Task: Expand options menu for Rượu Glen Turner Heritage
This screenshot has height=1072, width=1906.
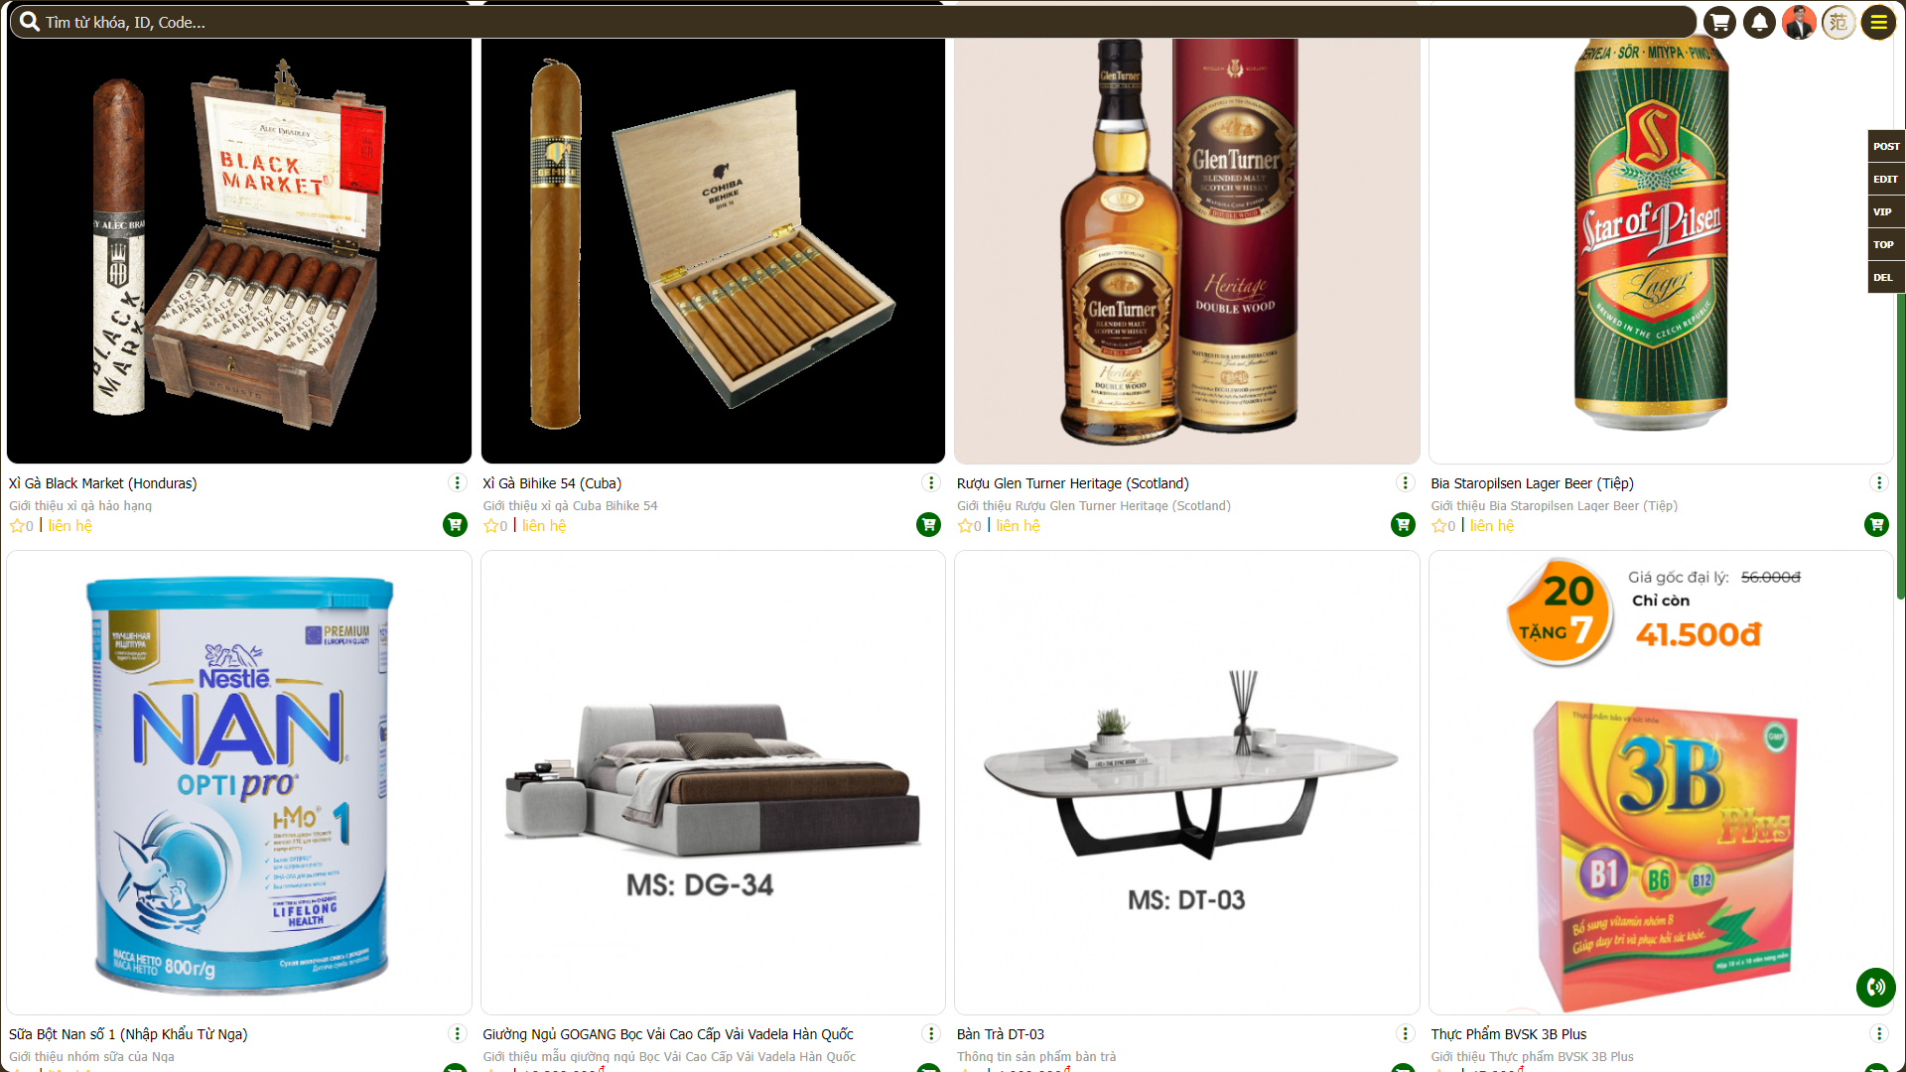Action: point(1405,482)
